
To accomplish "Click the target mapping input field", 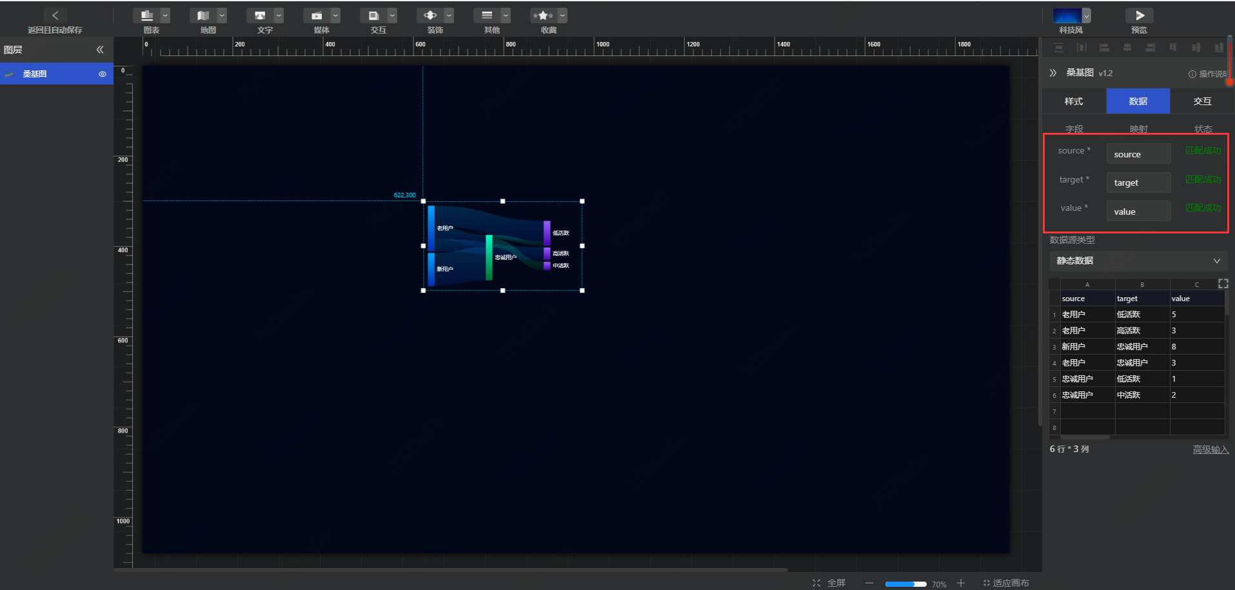I will tap(1138, 182).
